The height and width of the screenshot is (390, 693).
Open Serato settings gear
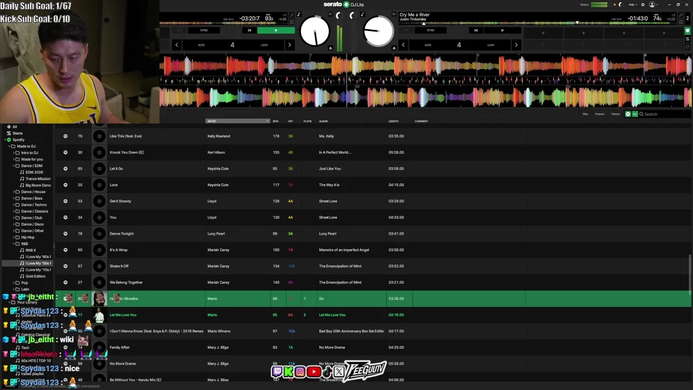pos(643,4)
